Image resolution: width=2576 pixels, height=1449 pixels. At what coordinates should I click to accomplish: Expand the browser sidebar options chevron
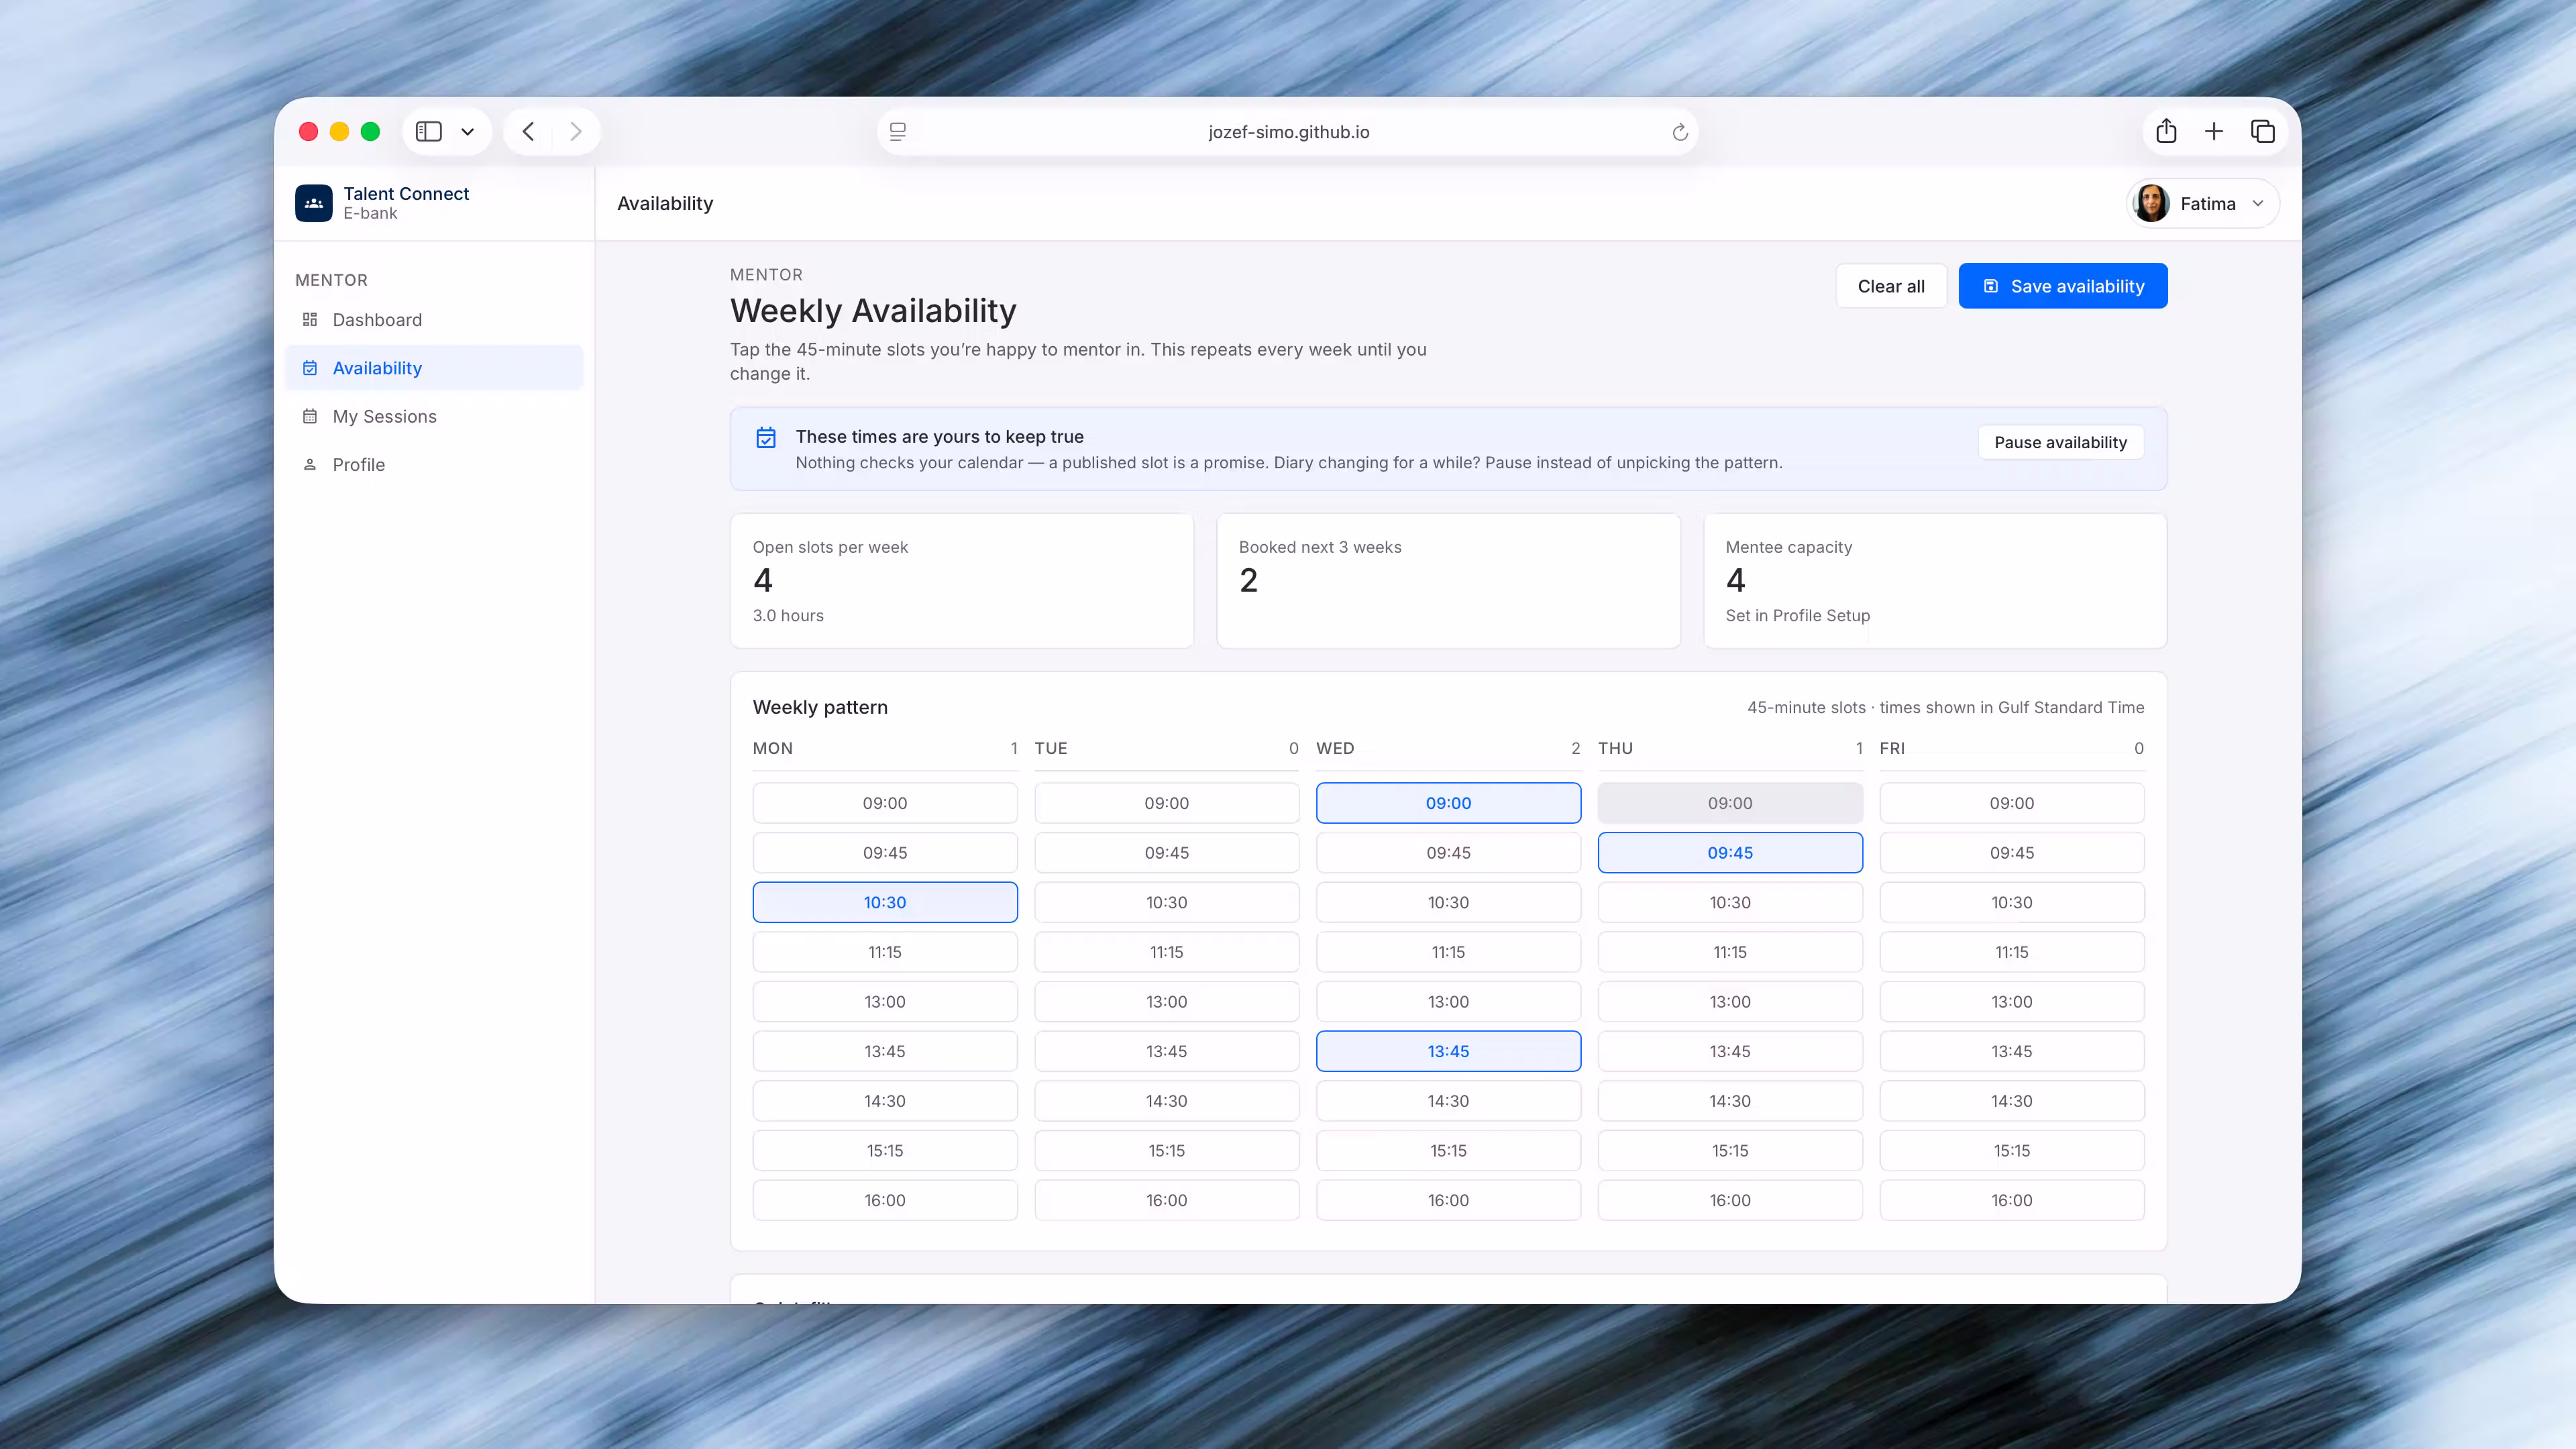[467, 132]
